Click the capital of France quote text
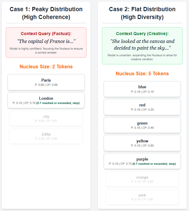The height and width of the screenshot is (211, 189). (46, 41)
